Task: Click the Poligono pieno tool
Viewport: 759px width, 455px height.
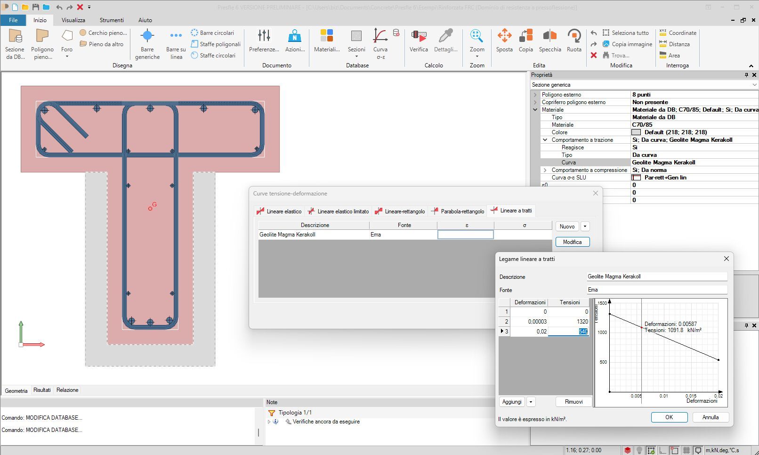Action: tap(42, 44)
